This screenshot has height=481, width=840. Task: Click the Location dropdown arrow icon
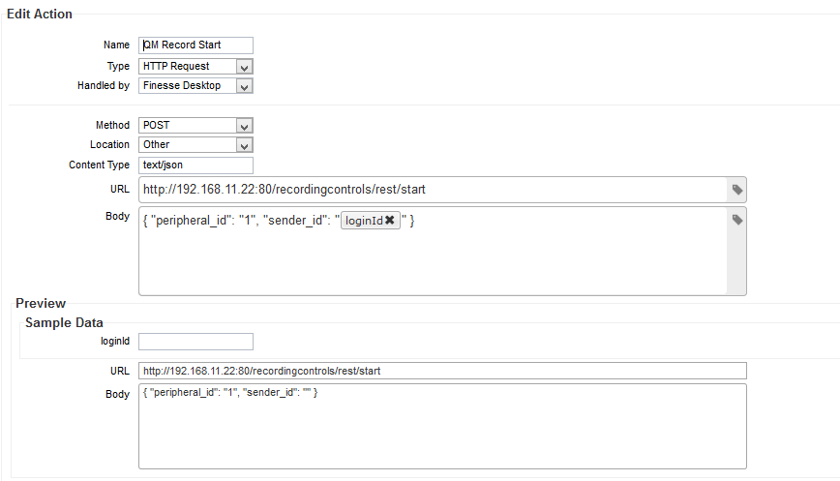tap(244, 145)
